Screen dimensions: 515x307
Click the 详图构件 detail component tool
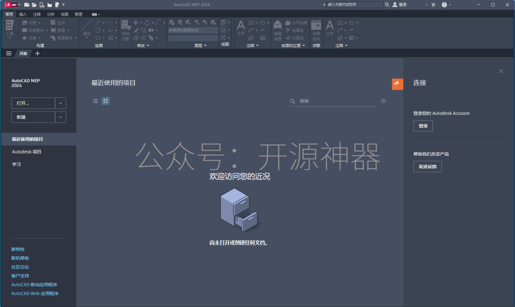(x=316, y=30)
